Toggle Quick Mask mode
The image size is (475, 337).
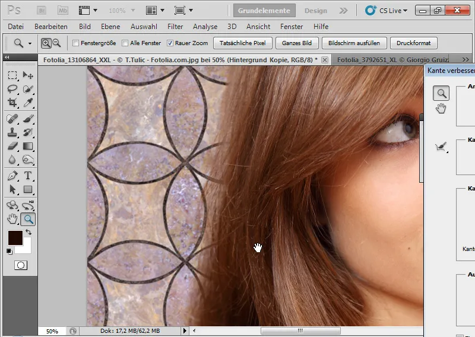[x=21, y=265]
